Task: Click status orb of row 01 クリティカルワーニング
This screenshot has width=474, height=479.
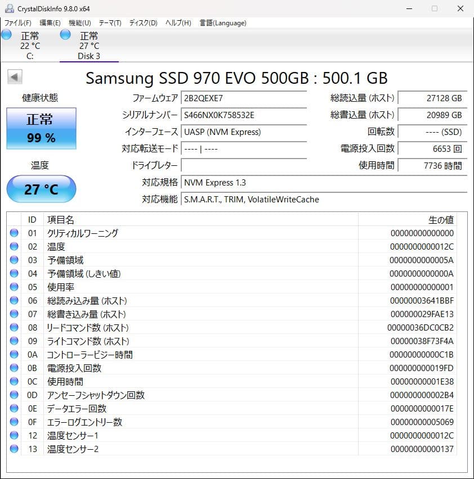Action: click(x=14, y=233)
